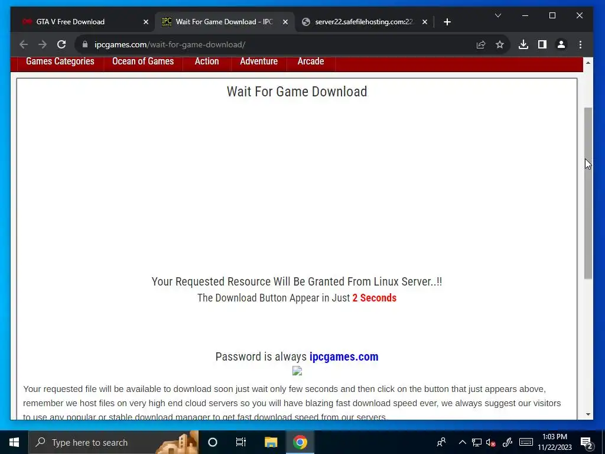605x454 pixels.
Task: Open a new browser tab
Action: pos(447,22)
